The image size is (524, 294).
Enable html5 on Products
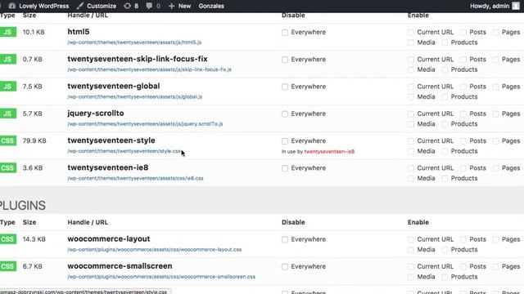[x=445, y=42]
